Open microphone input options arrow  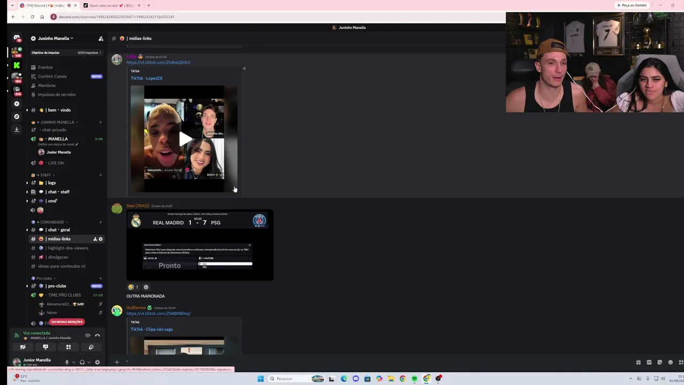[74, 362]
